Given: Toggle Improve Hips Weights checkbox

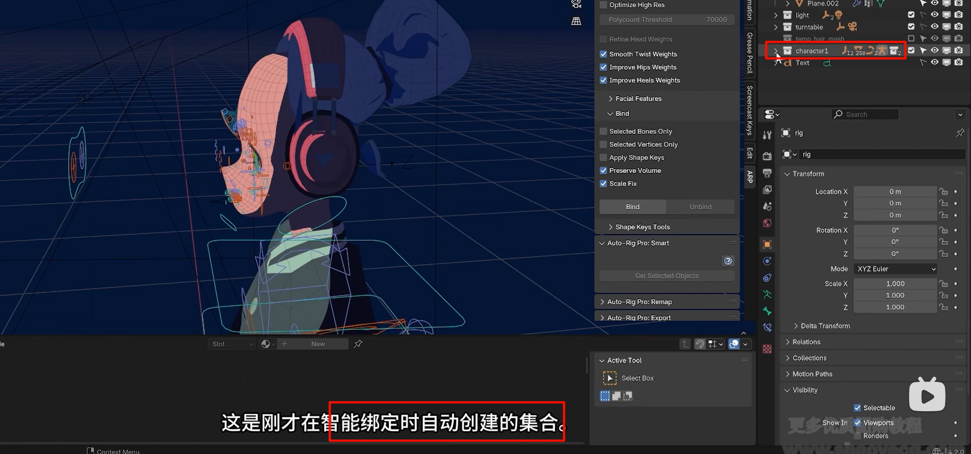Looking at the screenshot, I should click(x=603, y=67).
